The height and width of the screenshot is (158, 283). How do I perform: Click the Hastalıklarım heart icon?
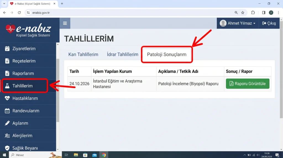7,98
